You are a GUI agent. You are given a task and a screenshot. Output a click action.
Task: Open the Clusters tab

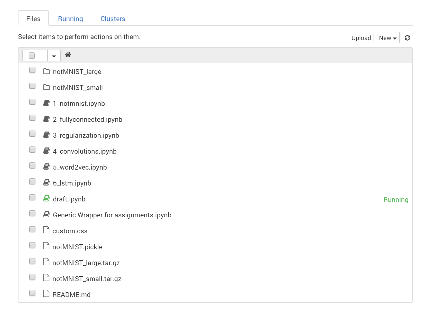(x=113, y=19)
